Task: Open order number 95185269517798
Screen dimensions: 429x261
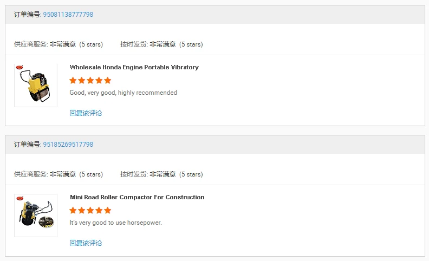Action: pos(68,145)
